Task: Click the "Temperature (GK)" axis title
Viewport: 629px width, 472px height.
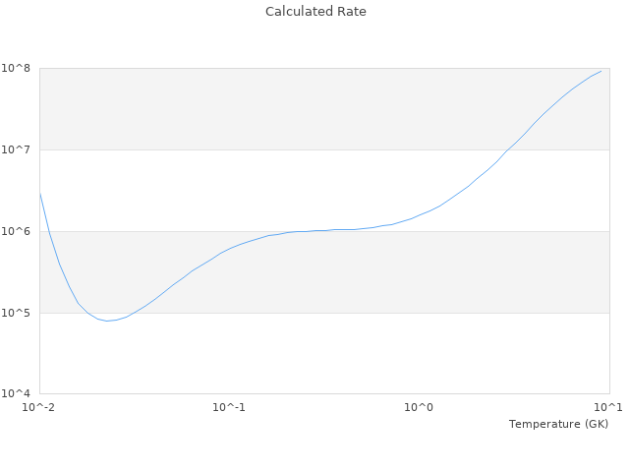Action: click(x=558, y=424)
